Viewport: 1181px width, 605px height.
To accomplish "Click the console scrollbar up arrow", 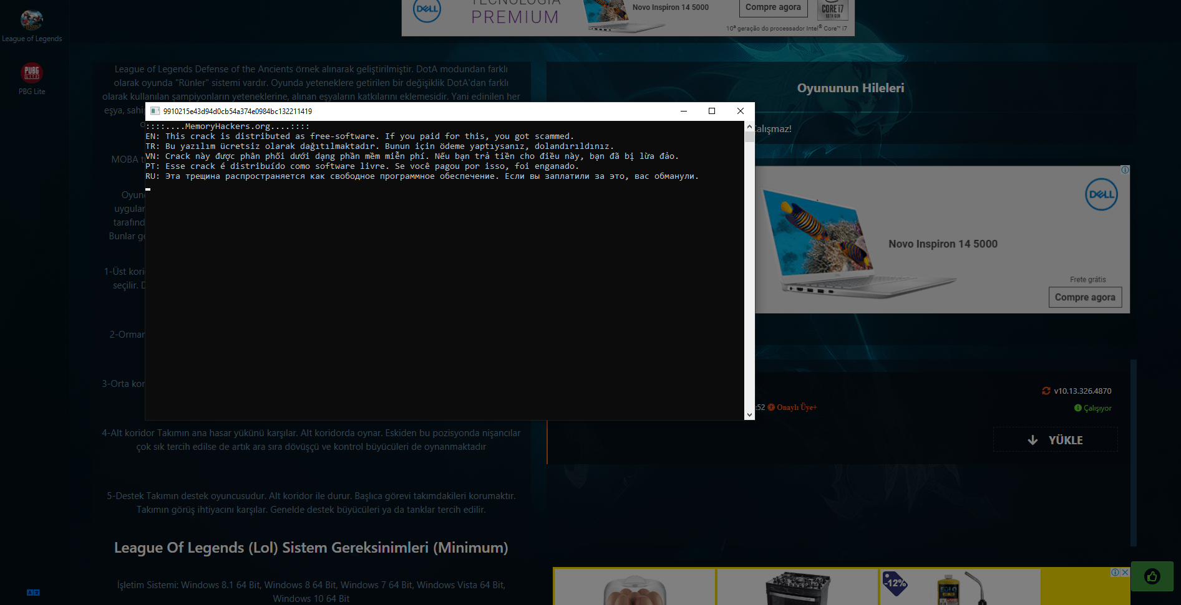I will click(x=749, y=126).
